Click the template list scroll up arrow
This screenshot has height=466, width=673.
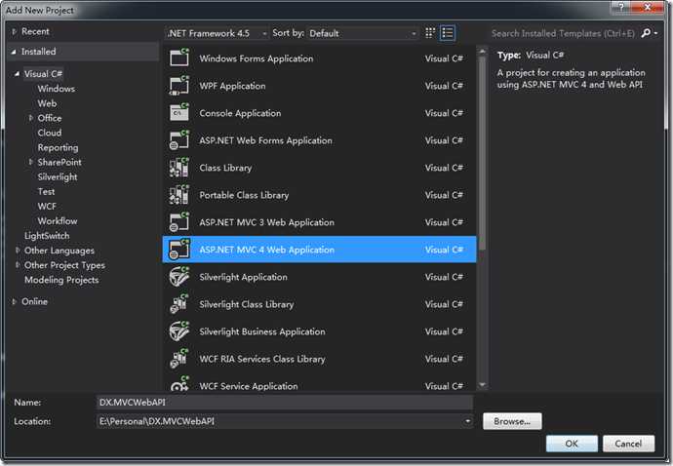tap(482, 51)
